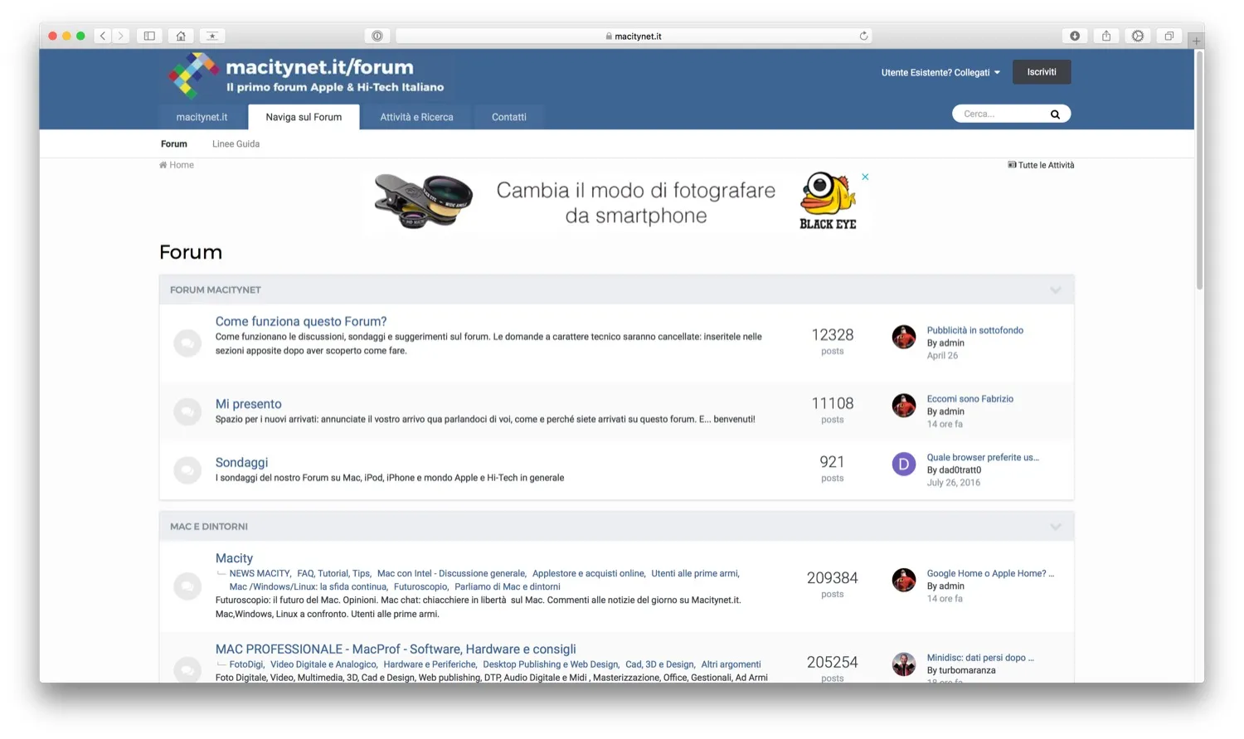Click the circular extension icon beside address bar

pyautogui.click(x=377, y=36)
